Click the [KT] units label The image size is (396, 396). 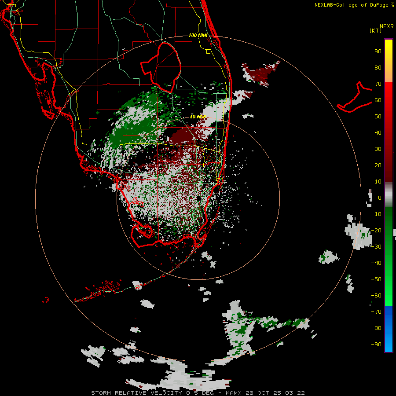(x=376, y=30)
